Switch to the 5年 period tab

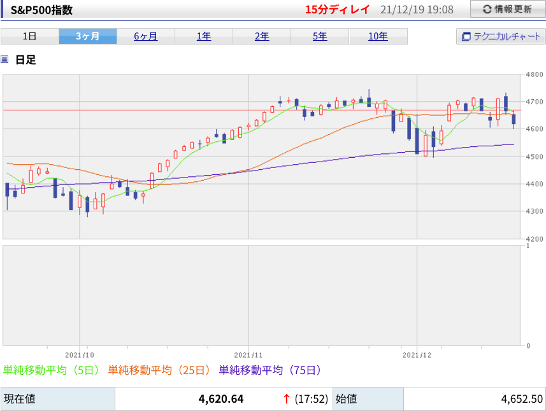[320, 36]
